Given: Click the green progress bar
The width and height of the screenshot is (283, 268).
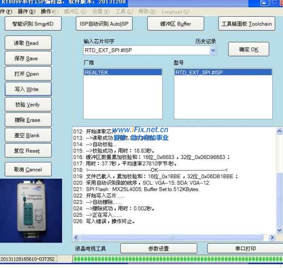Looking at the screenshot, I should (178, 259).
